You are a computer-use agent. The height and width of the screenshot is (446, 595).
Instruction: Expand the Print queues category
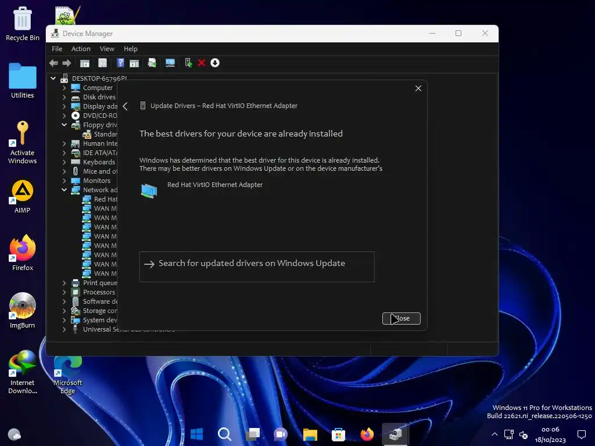(x=64, y=283)
